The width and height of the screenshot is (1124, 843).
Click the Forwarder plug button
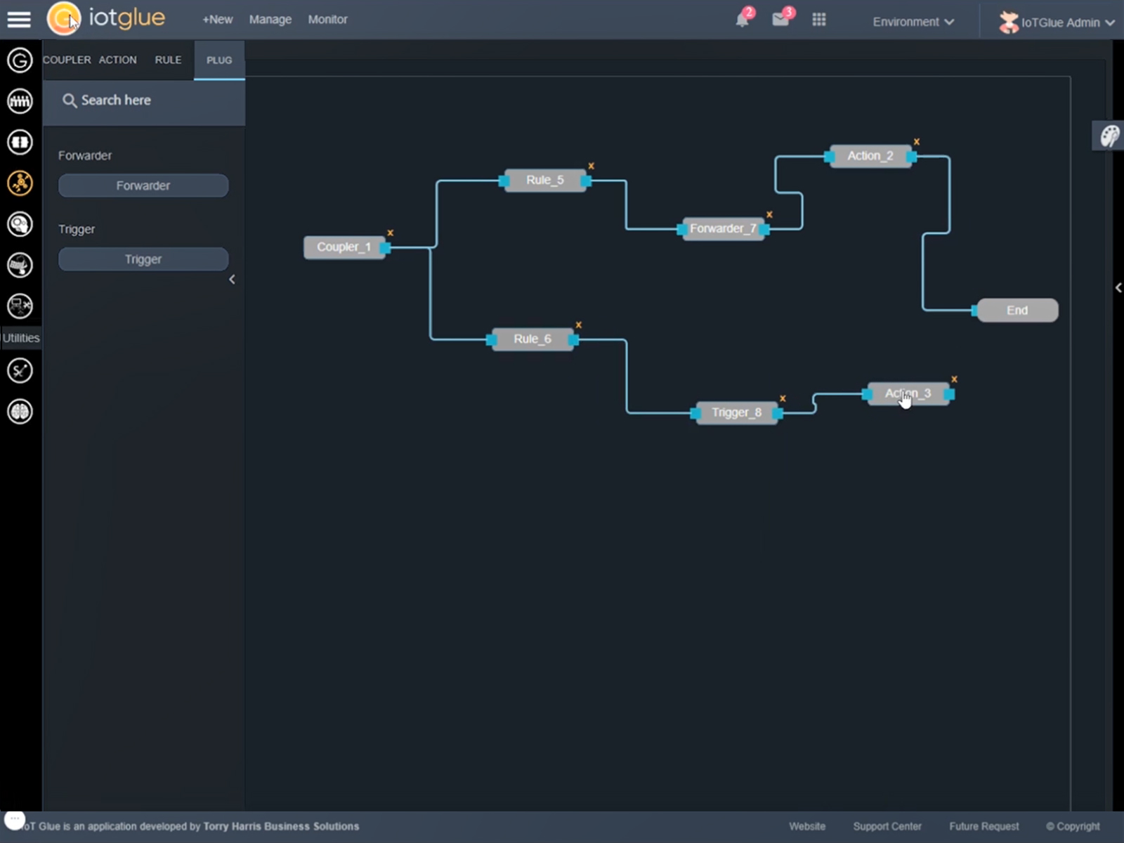[143, 185]
